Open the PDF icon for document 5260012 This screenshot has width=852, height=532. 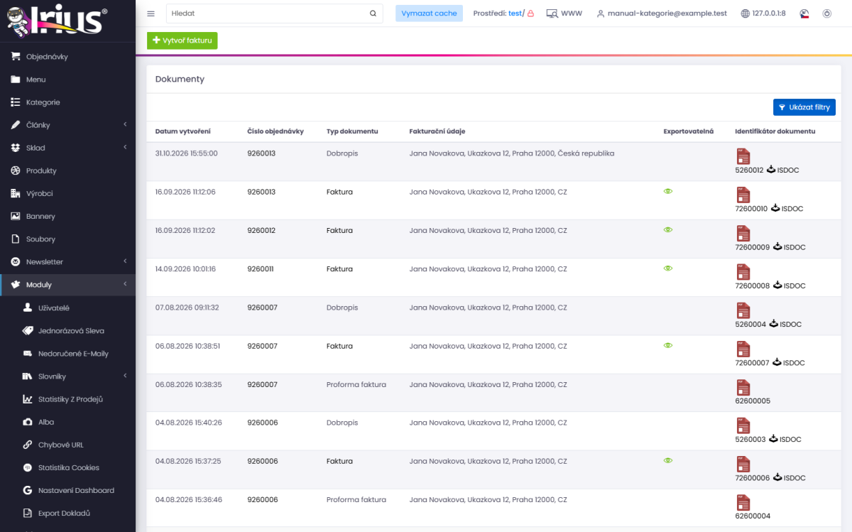click(x=743, y=156)
